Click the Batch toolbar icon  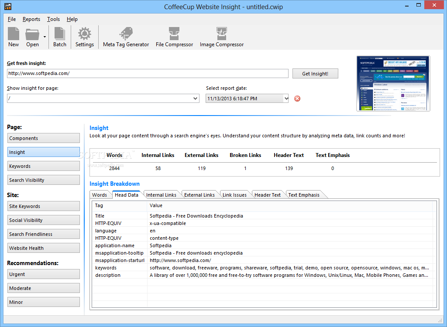pyautogui.click(x=59, y=37)
